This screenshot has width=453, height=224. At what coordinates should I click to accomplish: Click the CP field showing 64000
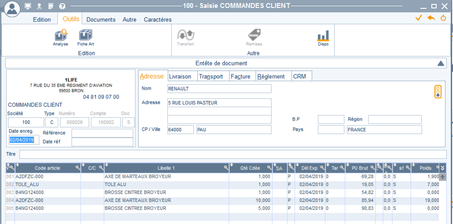click(180, 129)
